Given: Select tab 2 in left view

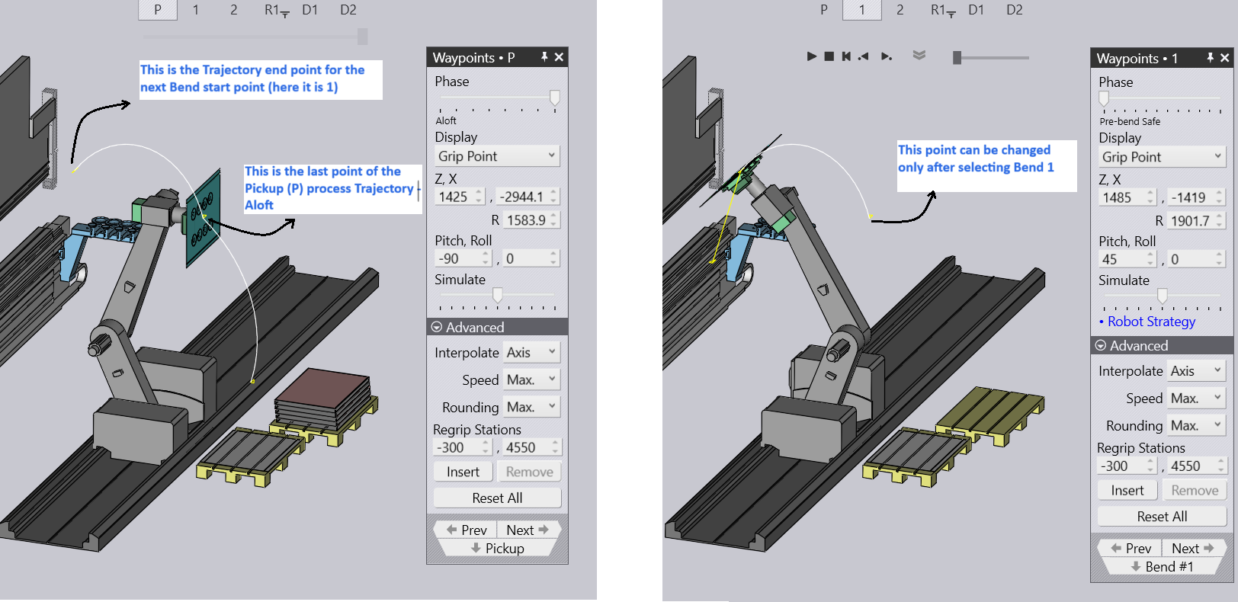Looking at the screenshot, I should 234,10.
